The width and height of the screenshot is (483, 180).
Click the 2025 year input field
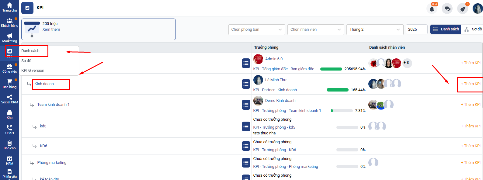(416, 29)
